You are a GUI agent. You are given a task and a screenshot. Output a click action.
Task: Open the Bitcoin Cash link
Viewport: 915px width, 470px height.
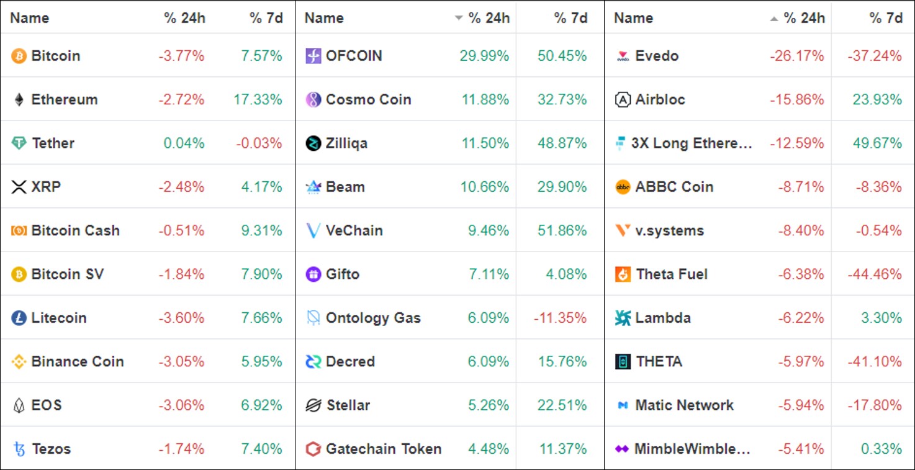click(75, 230)
